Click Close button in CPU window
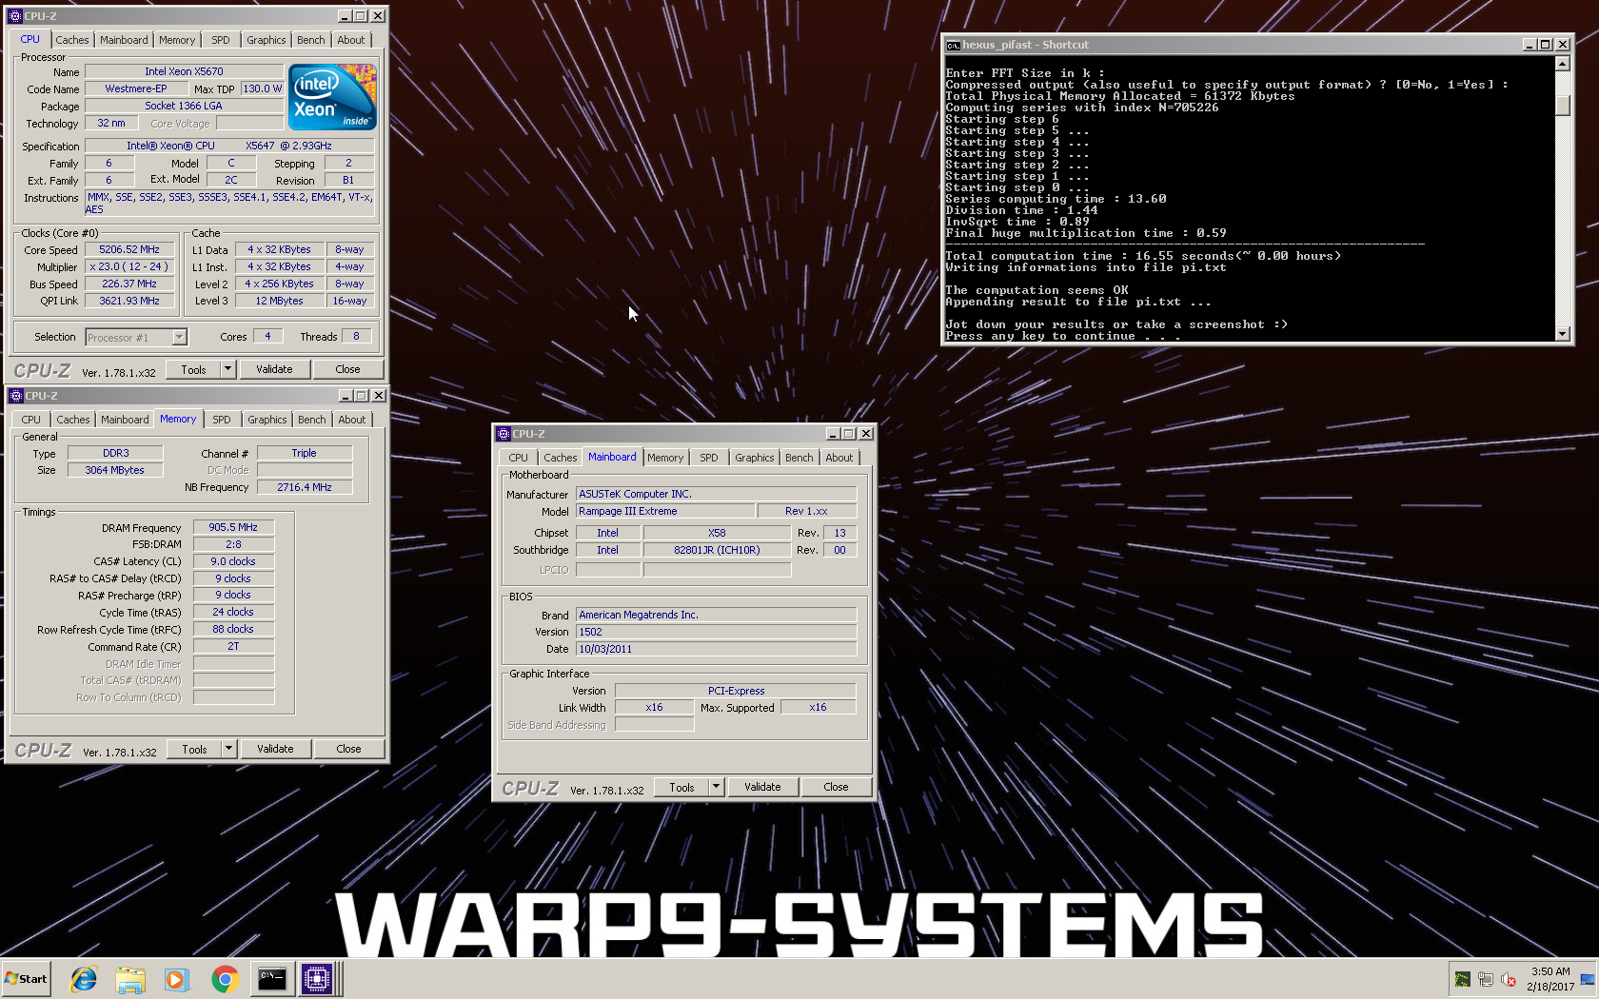Viewport: 1599px width, 999px height. pos(347,369)
